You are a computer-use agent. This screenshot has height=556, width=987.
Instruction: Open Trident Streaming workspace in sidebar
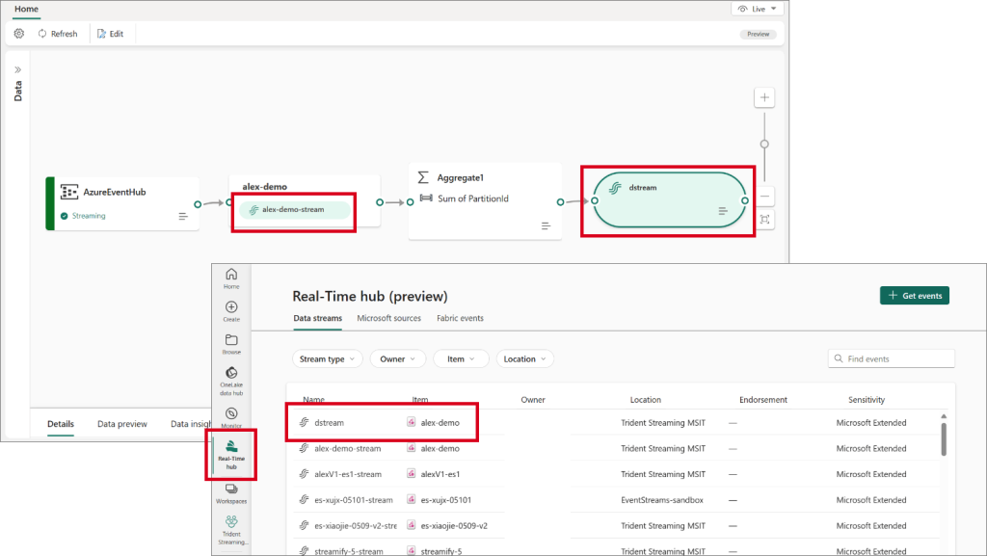(x=231, y=530)
